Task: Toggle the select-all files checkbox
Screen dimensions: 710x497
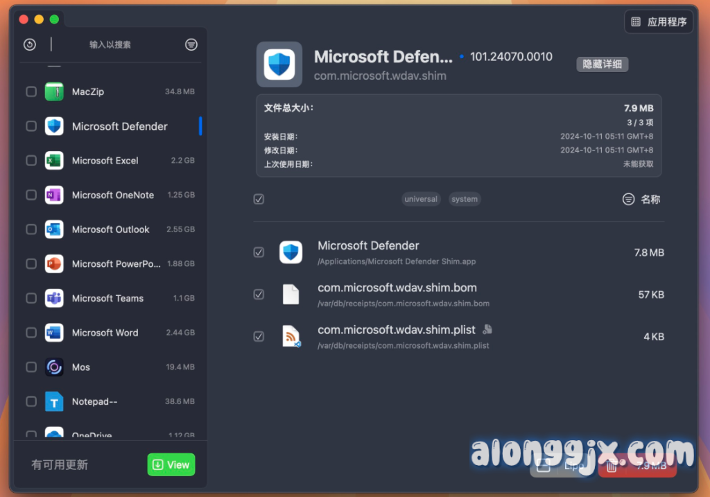Action: [x=259, y=199]
